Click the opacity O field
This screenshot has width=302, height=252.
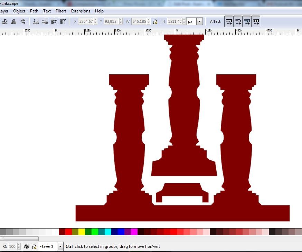pyautogui.click(x=12, y=246)
